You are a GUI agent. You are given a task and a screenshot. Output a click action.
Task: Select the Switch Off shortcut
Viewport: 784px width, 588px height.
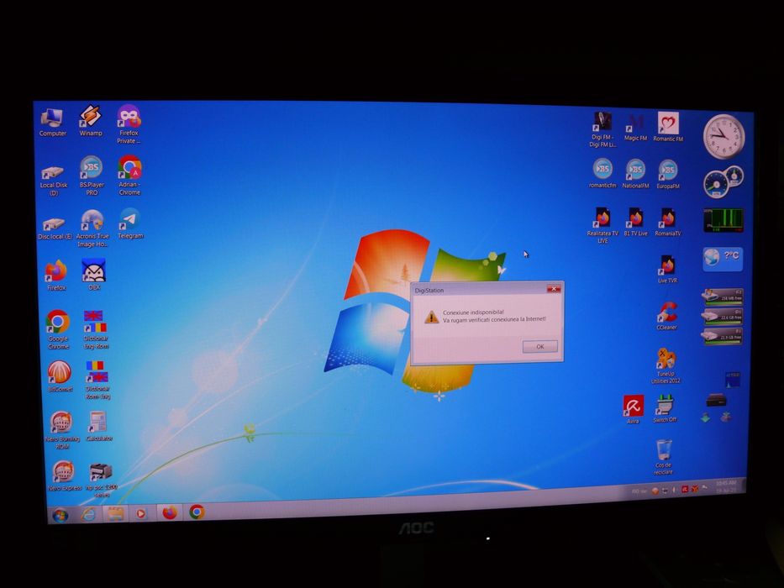pos(665,408)
